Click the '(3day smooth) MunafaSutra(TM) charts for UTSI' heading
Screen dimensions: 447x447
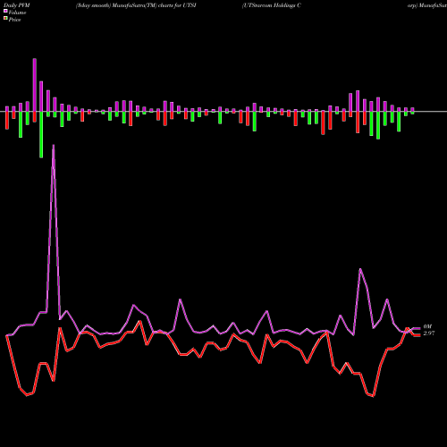pyautogui.click(x=136, y=5)
